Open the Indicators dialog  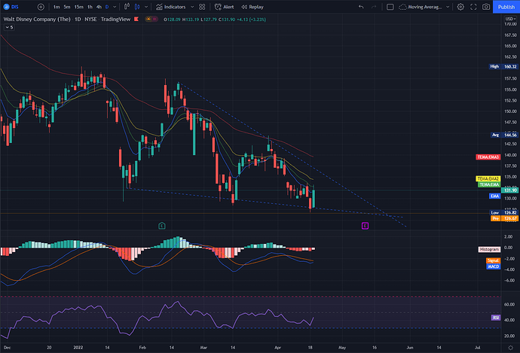171,7
